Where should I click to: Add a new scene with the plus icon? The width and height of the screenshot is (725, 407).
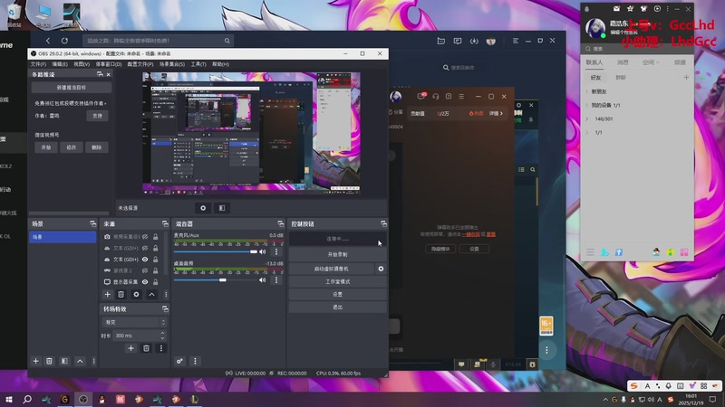tap(35, 361)
